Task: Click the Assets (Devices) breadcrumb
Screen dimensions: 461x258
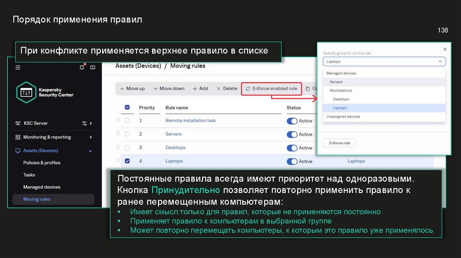Action: tap(138, 66)
